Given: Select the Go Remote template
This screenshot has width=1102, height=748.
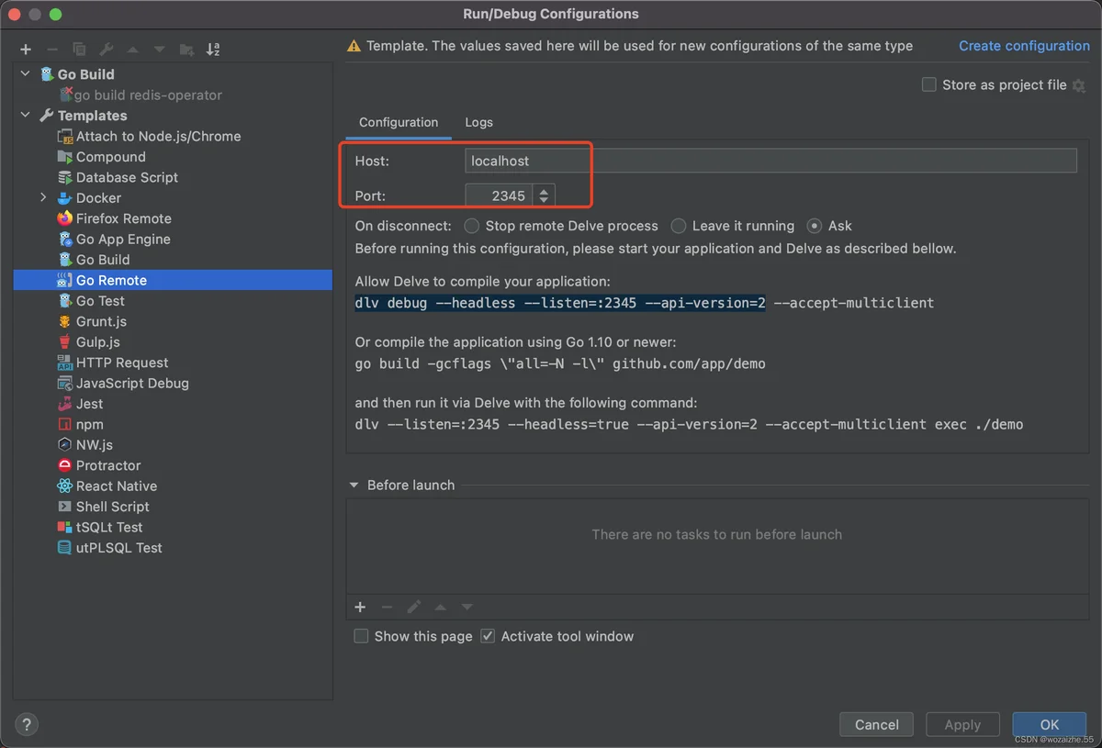Looking at the screenshot, I should click(x=173, y=280).
